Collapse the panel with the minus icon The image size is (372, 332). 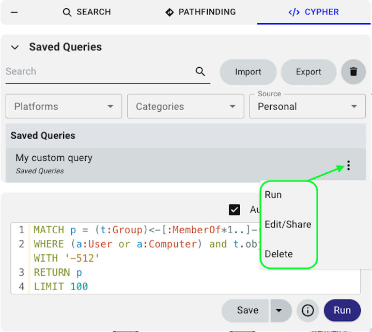[14, 12]
